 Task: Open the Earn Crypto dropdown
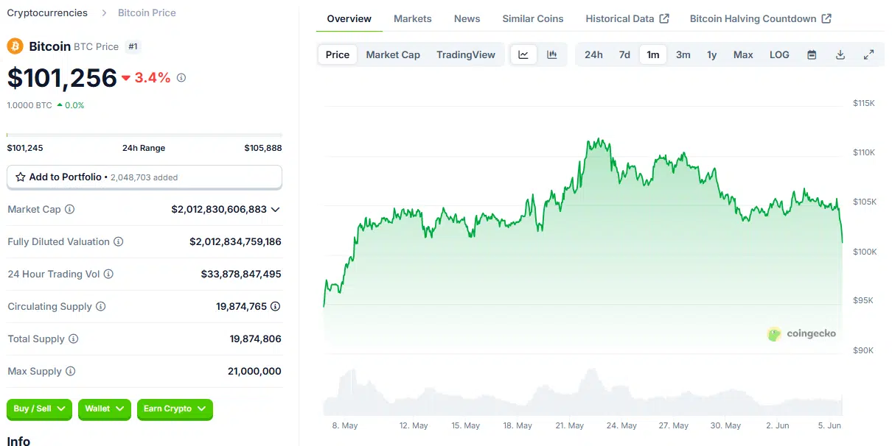(175, 409)
